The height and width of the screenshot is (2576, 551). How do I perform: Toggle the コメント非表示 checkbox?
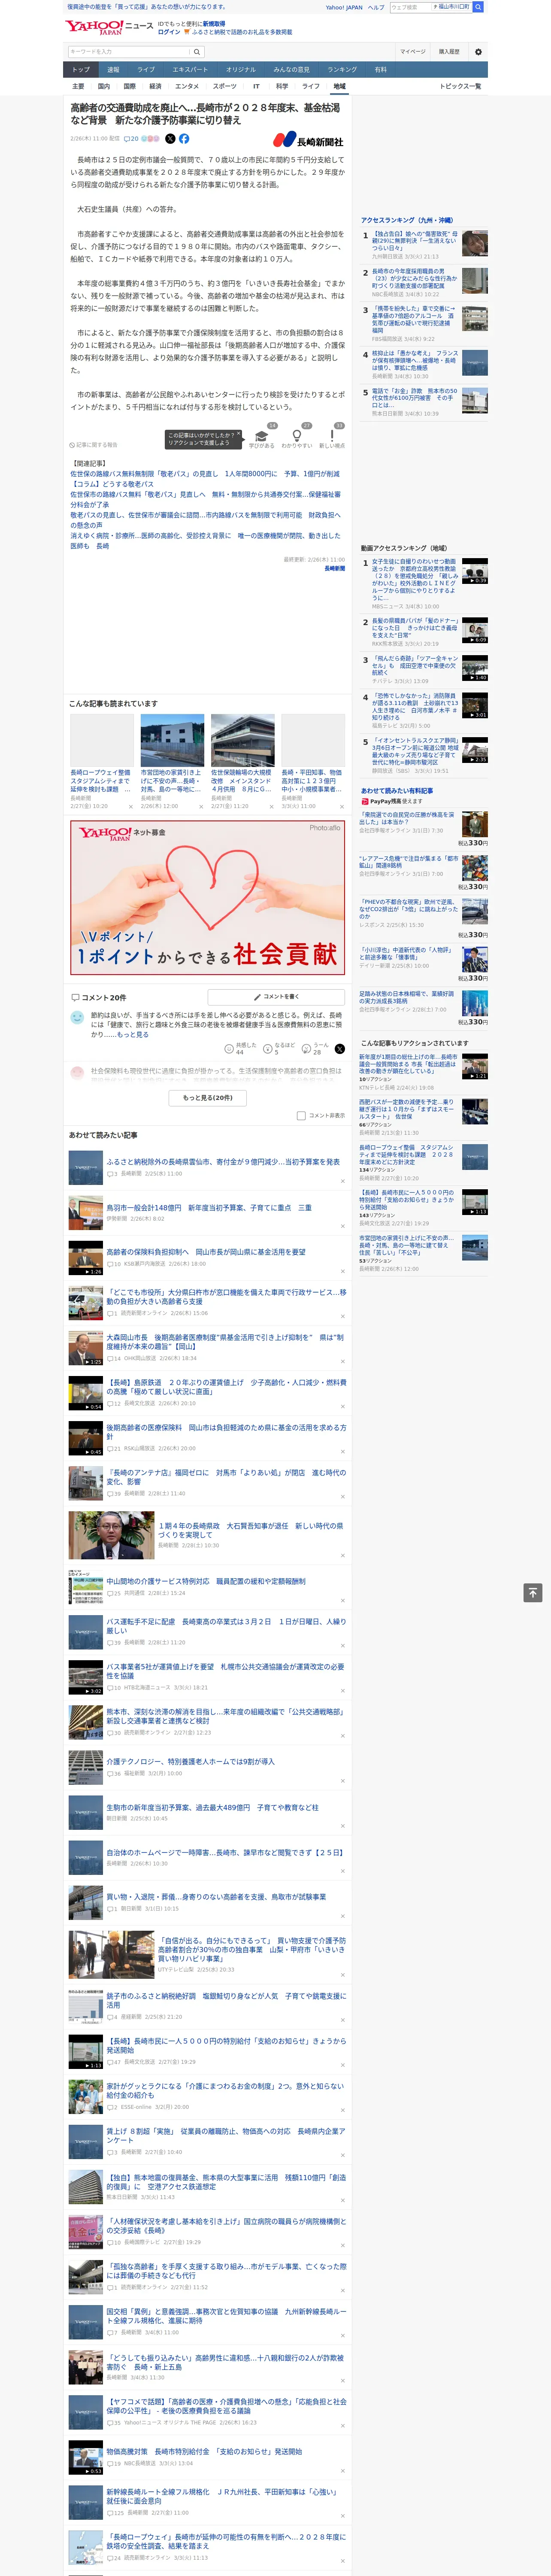(x=301, y=1115)
